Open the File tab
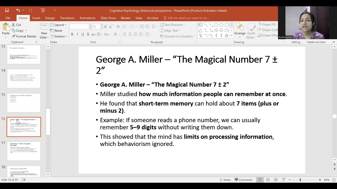The image size is (337, 189). (x=8, y=18)
